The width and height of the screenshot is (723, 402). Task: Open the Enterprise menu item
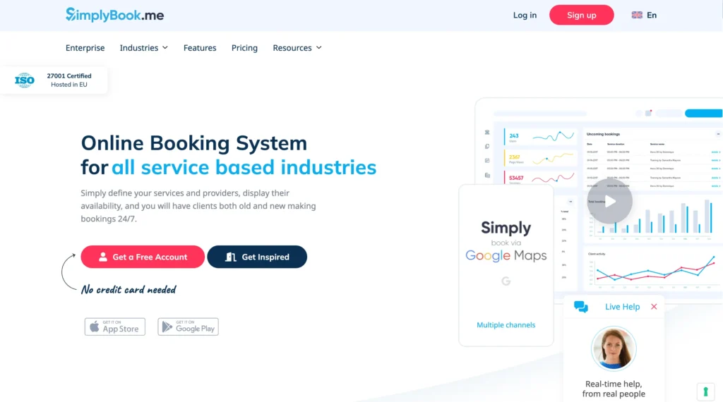[x=85, y=48]
